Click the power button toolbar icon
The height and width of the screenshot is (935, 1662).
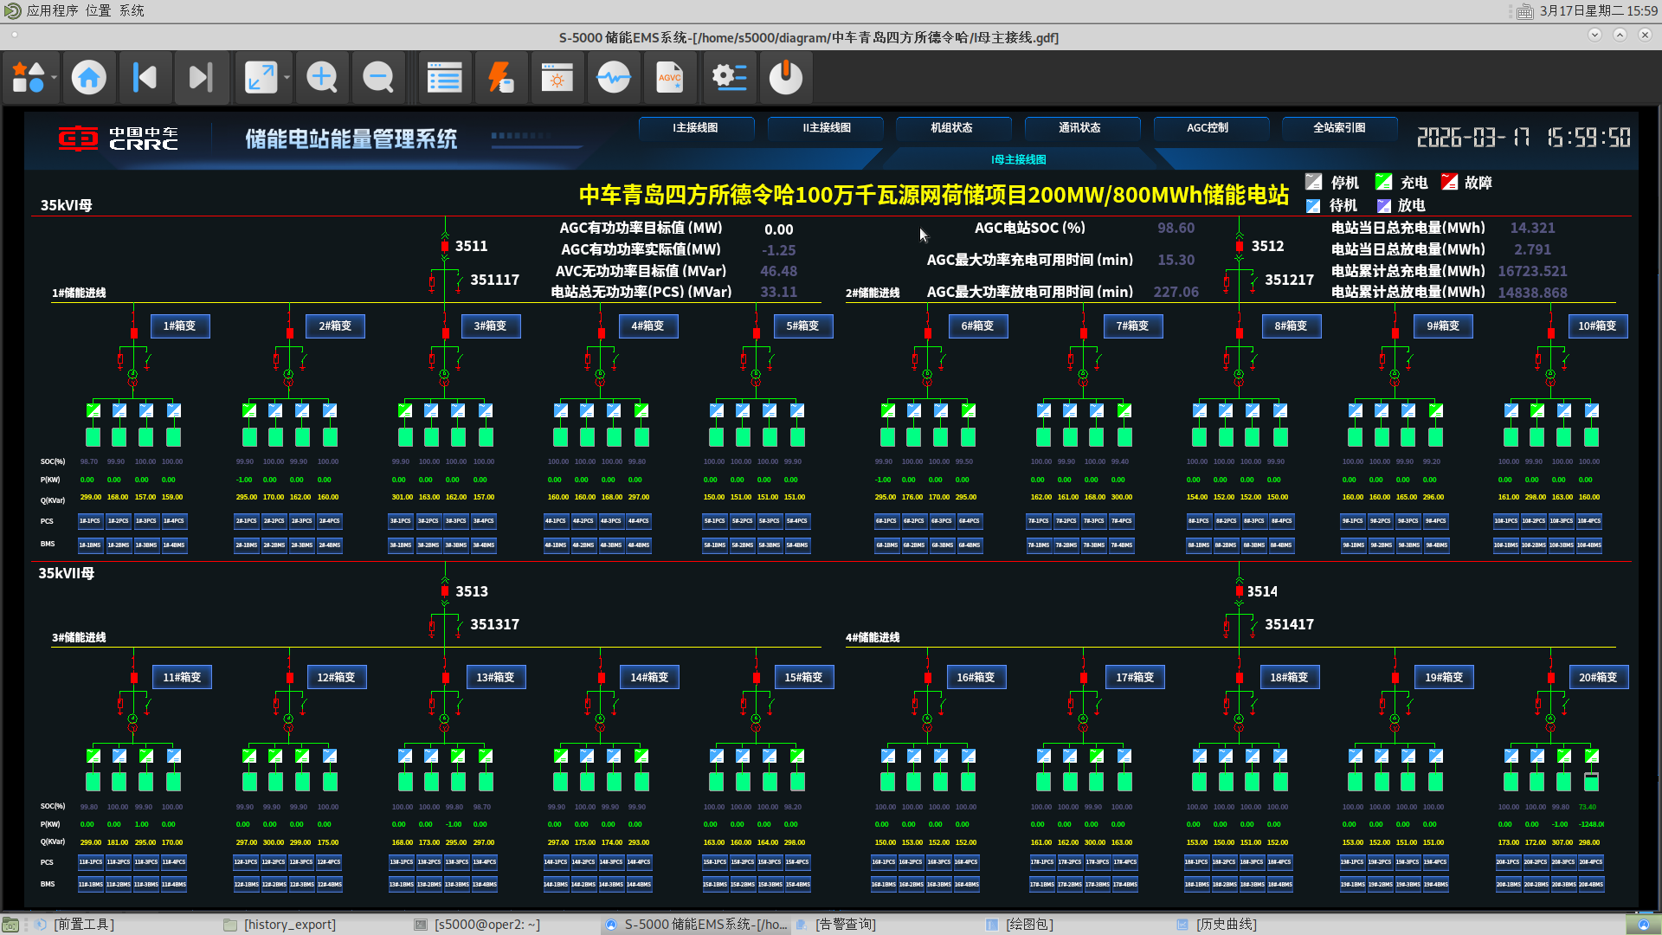(x=786, y=78)
